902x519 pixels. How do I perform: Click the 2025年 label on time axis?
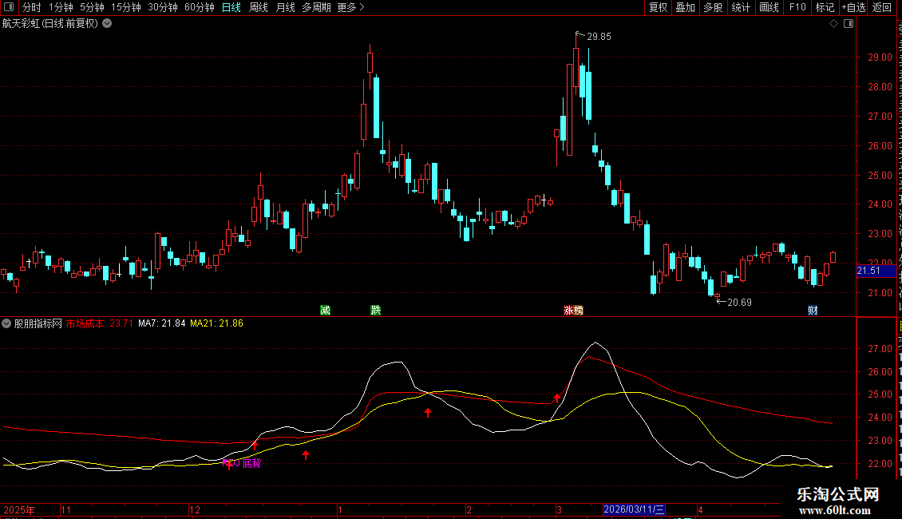pyautogui.click(x=19, y=509)
